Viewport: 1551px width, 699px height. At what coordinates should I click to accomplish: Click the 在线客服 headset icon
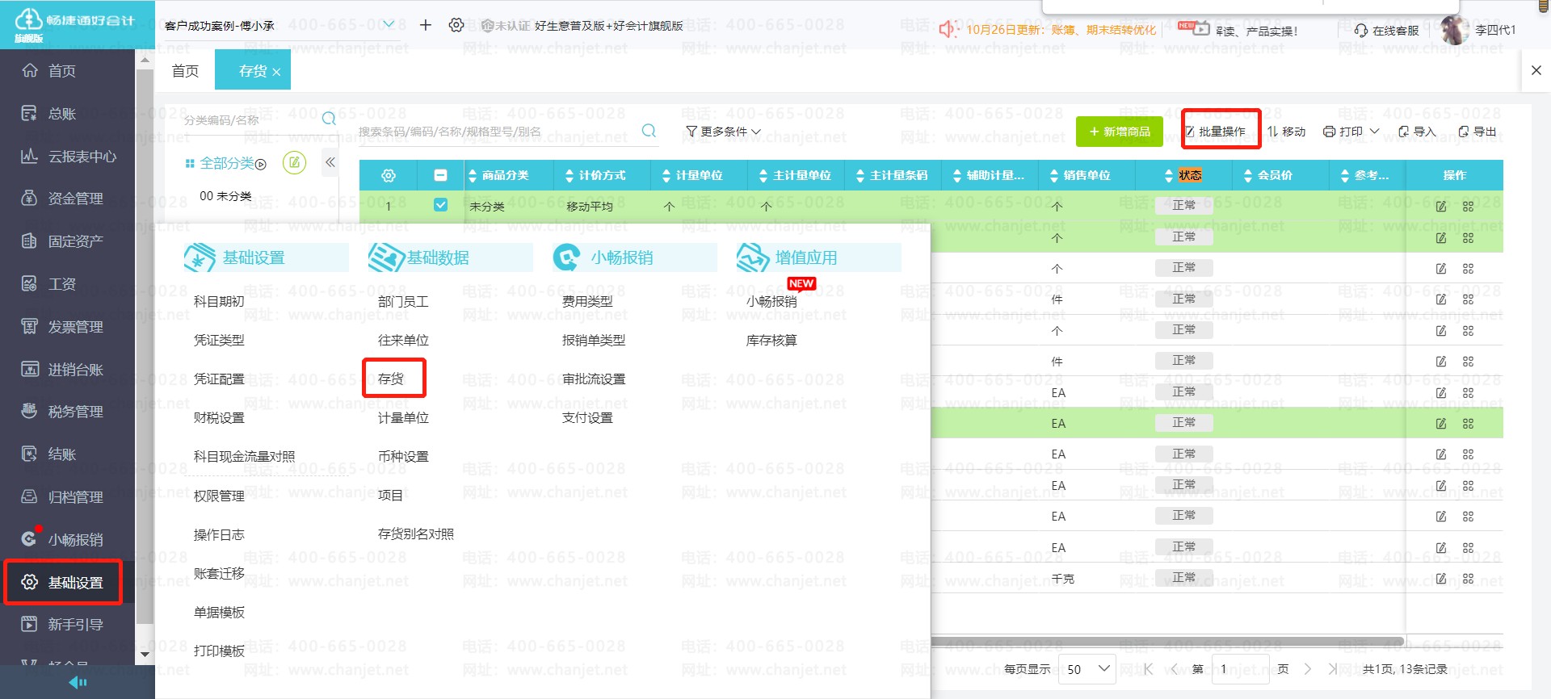[x=1361, y=31]
